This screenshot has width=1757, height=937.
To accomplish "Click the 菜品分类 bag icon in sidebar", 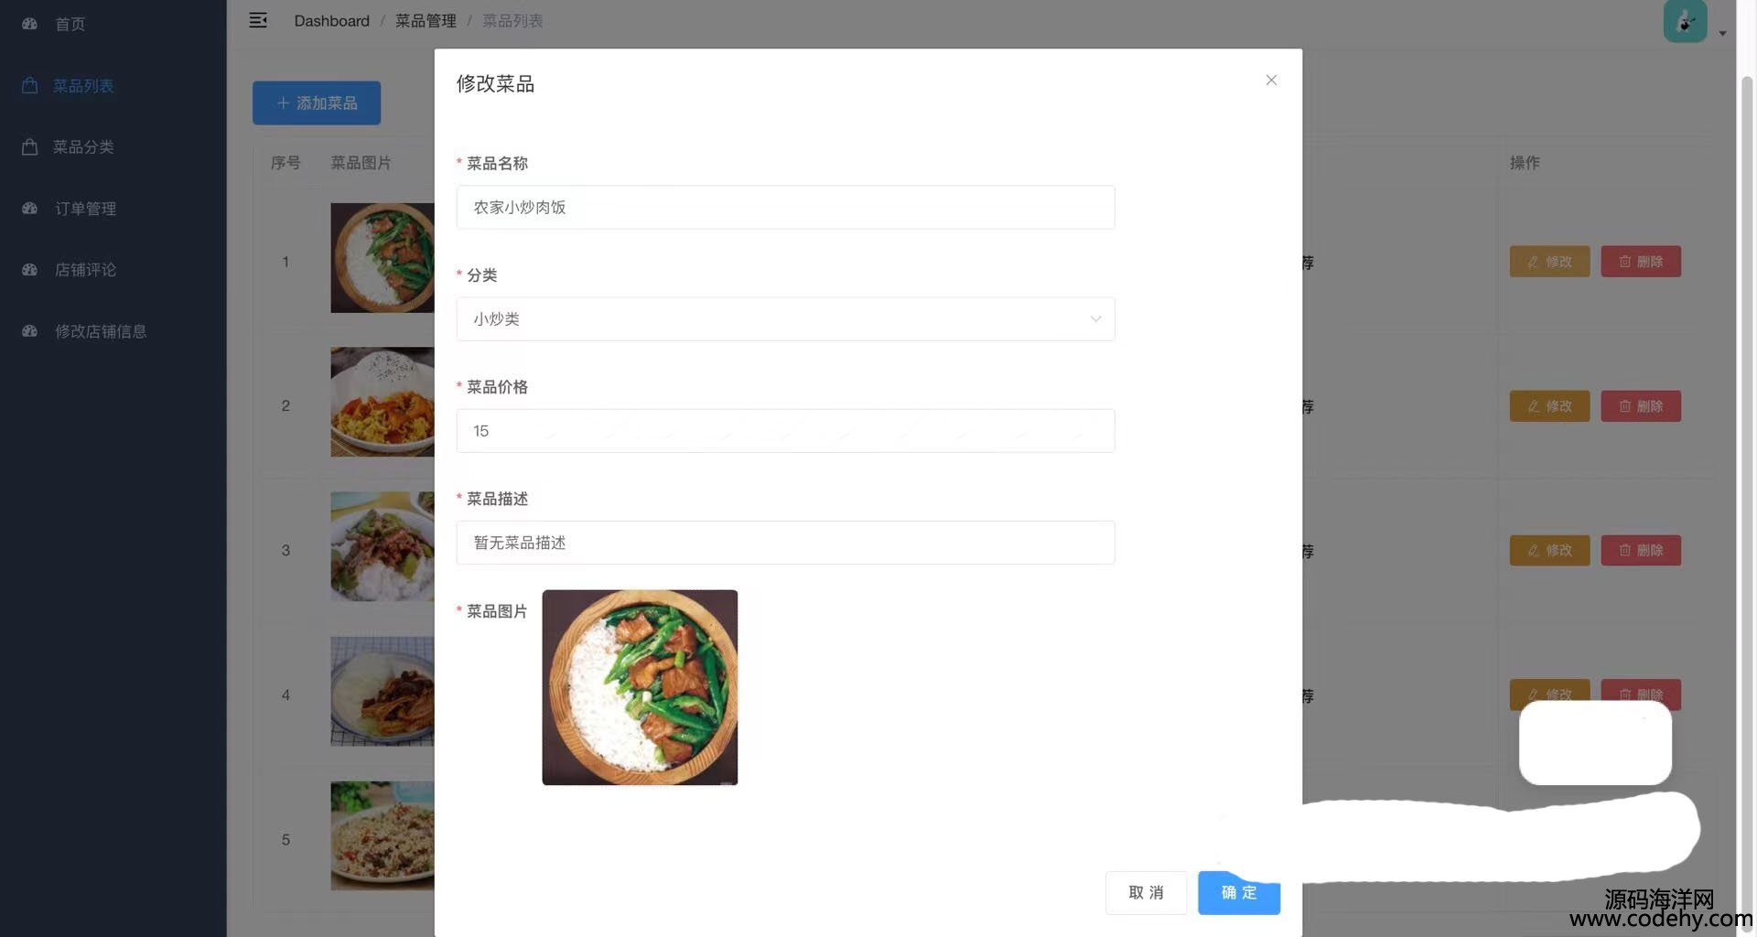I will (30, 146).
